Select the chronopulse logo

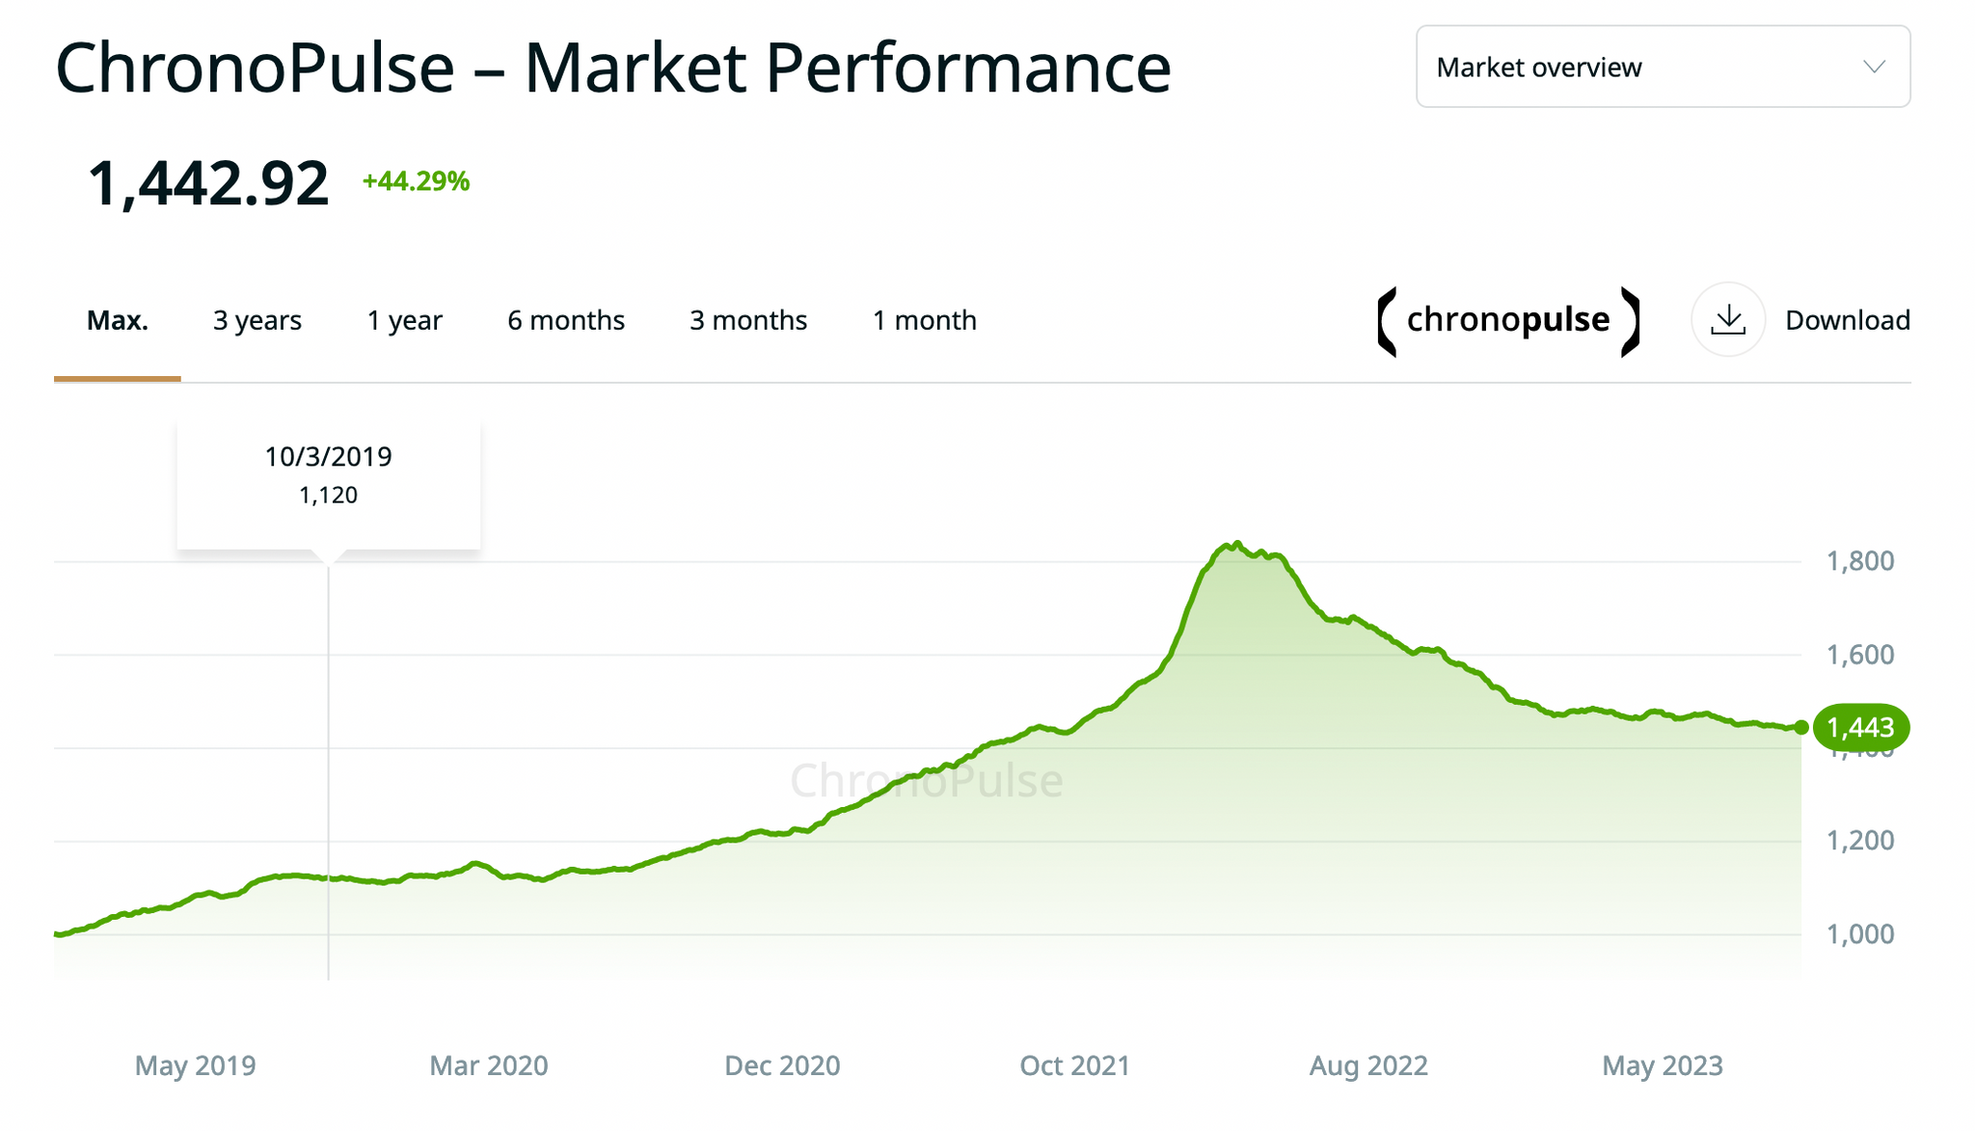1506,319
